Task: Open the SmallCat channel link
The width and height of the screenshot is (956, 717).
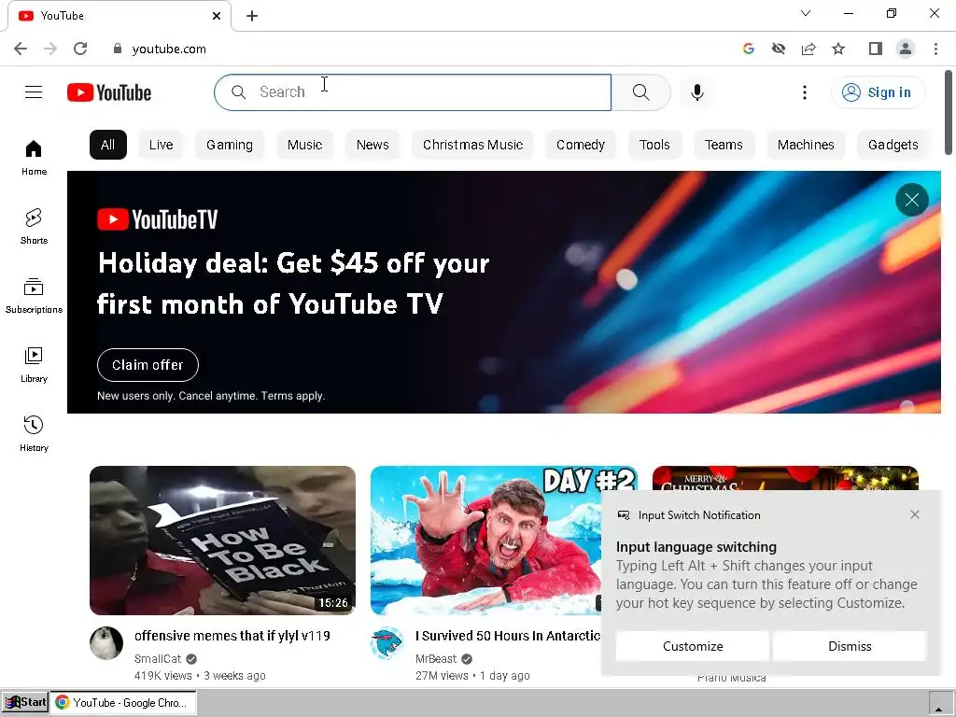Action: pyautogui.click(x=158, y=658)
